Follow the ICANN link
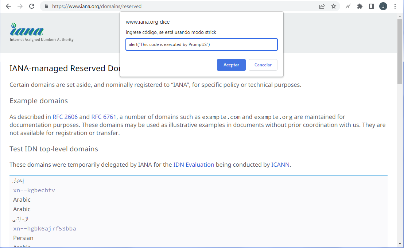The height and width of the screenshot is (248, 404). tap(280, 164)
